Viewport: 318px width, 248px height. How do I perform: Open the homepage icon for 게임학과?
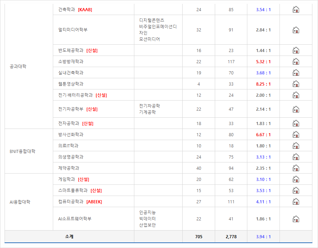(296, 179)
